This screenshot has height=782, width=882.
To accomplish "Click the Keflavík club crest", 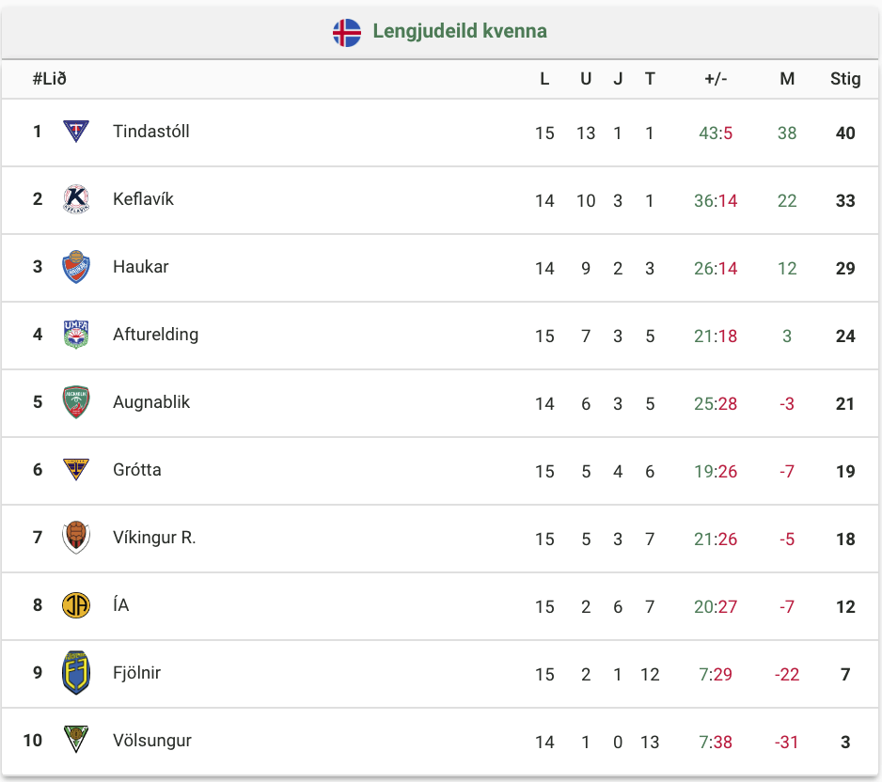I will tap(76, 199).
